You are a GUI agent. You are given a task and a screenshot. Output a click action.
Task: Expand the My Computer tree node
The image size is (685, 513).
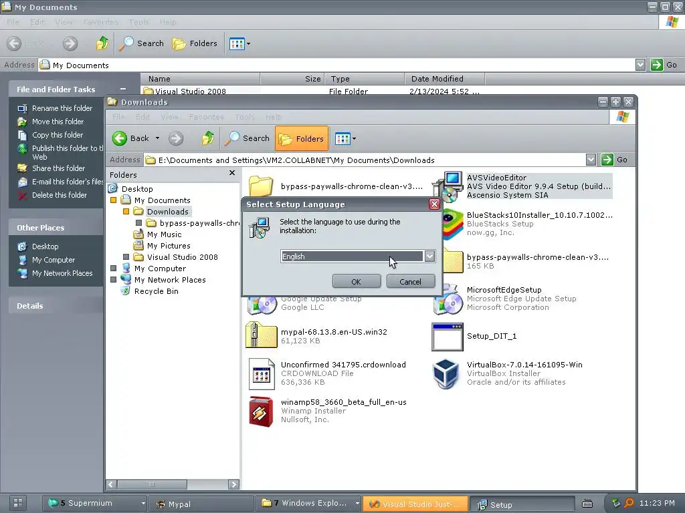[114, 269]
